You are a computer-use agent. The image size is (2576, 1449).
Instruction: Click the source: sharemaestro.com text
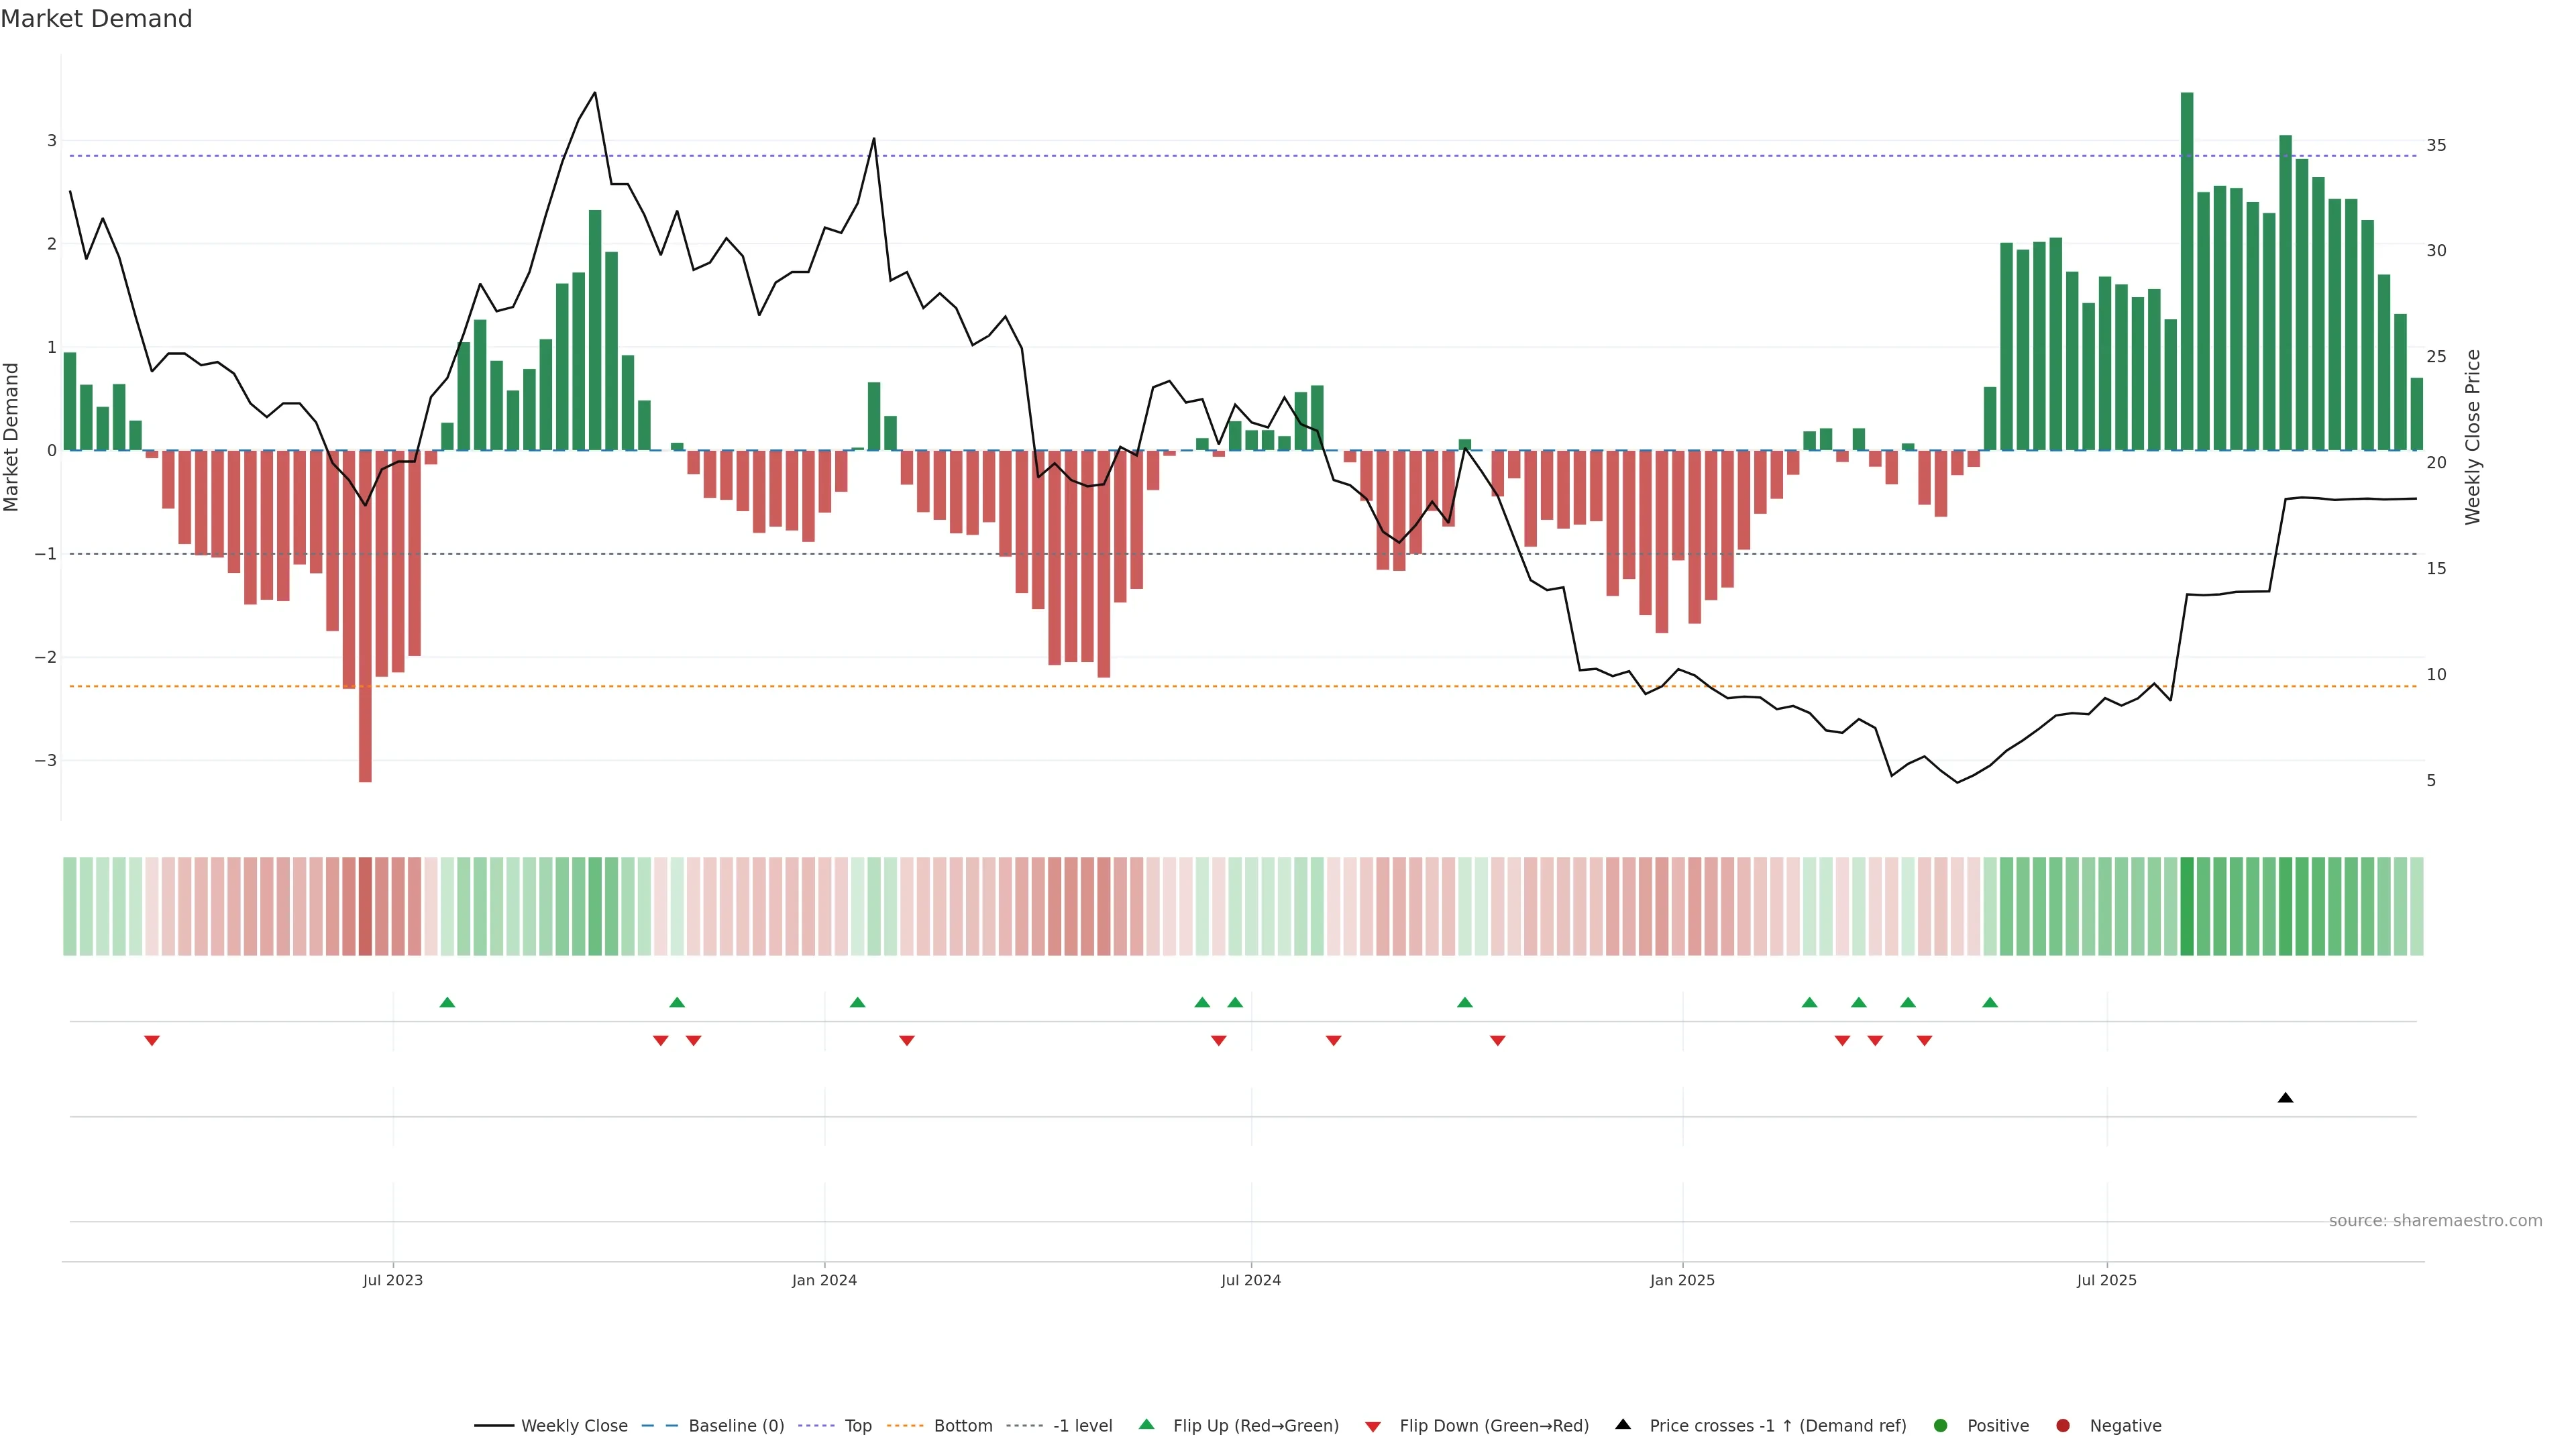click(x=2435, y=1221)
